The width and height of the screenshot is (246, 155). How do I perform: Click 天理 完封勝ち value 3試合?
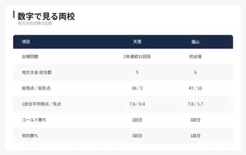tap(137, 136)
